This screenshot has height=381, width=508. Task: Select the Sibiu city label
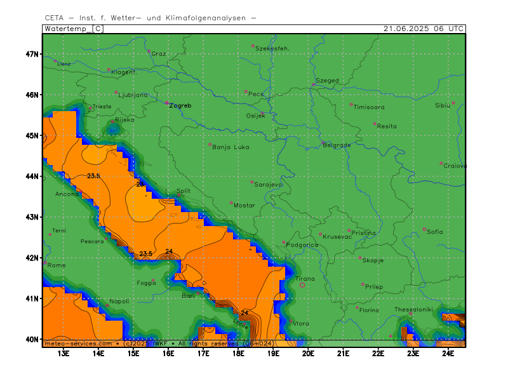pyautogui.click(x=443, y=105)
